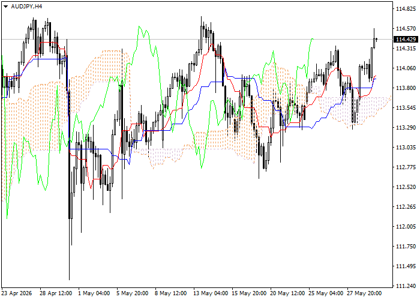Viewport: 420px width, 300px height.
Task: Click the 112.520 price axis label
Action: coord(406,187)
